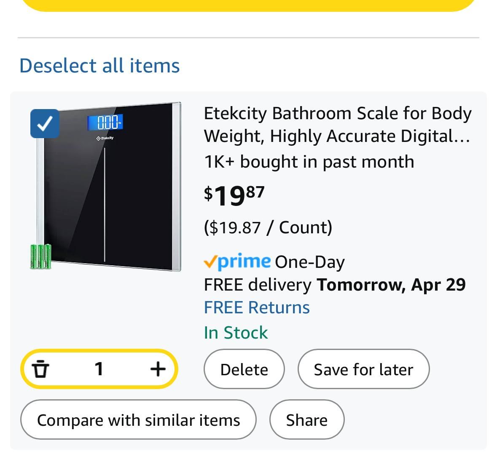
Task: Click the Delete button
Action: pos(244,369)
